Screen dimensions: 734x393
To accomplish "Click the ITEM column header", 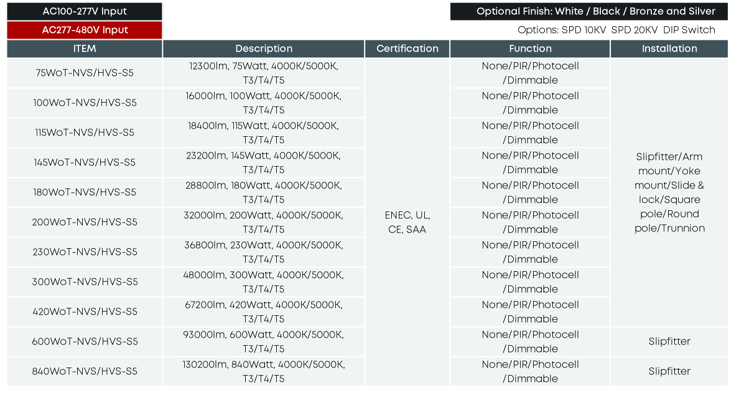I will click(x=85, y=49).
